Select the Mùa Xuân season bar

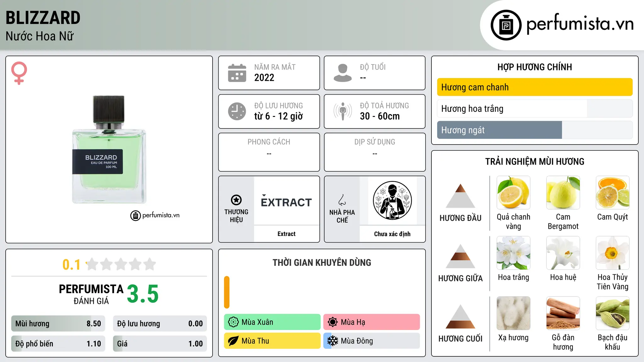(272, 322)
